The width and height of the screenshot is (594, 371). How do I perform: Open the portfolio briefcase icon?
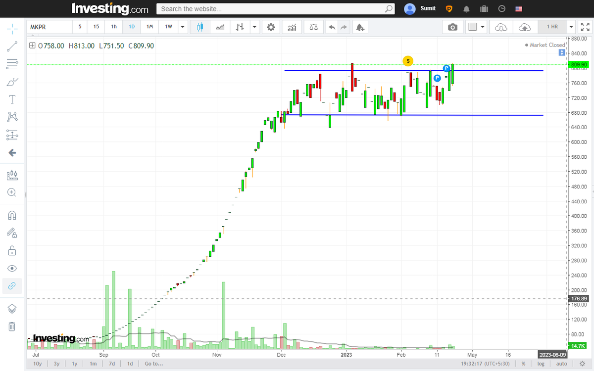484,9
